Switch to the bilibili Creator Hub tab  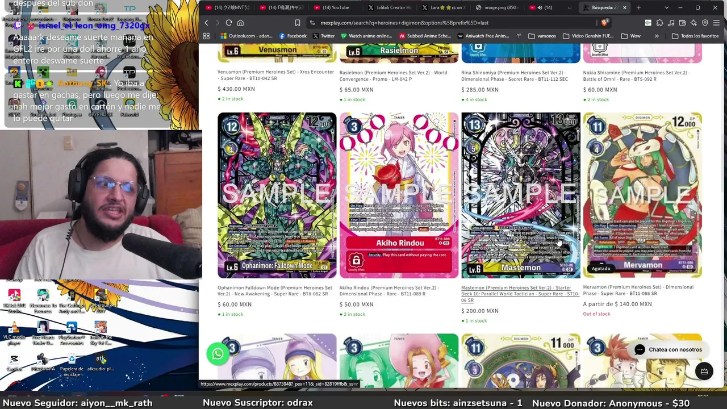[389, 7]
